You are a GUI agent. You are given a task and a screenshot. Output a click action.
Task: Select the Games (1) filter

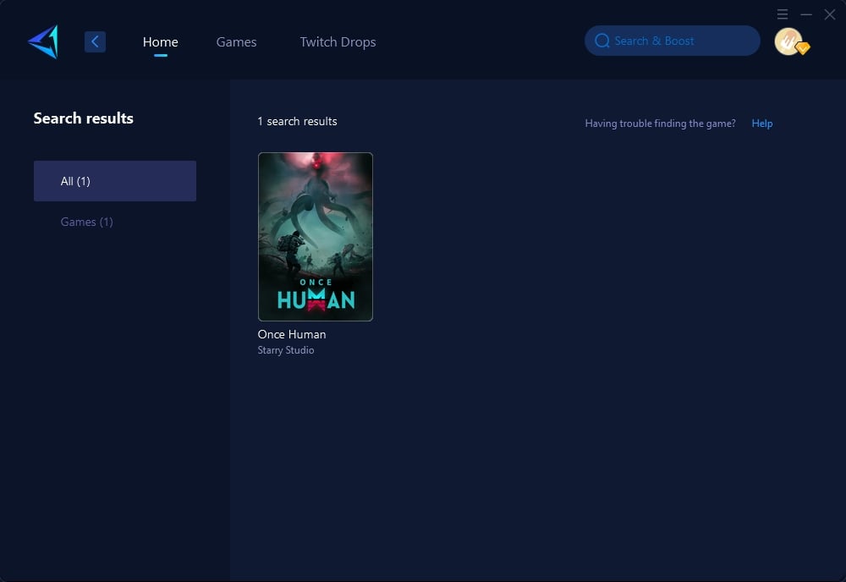tap(87, 222)
